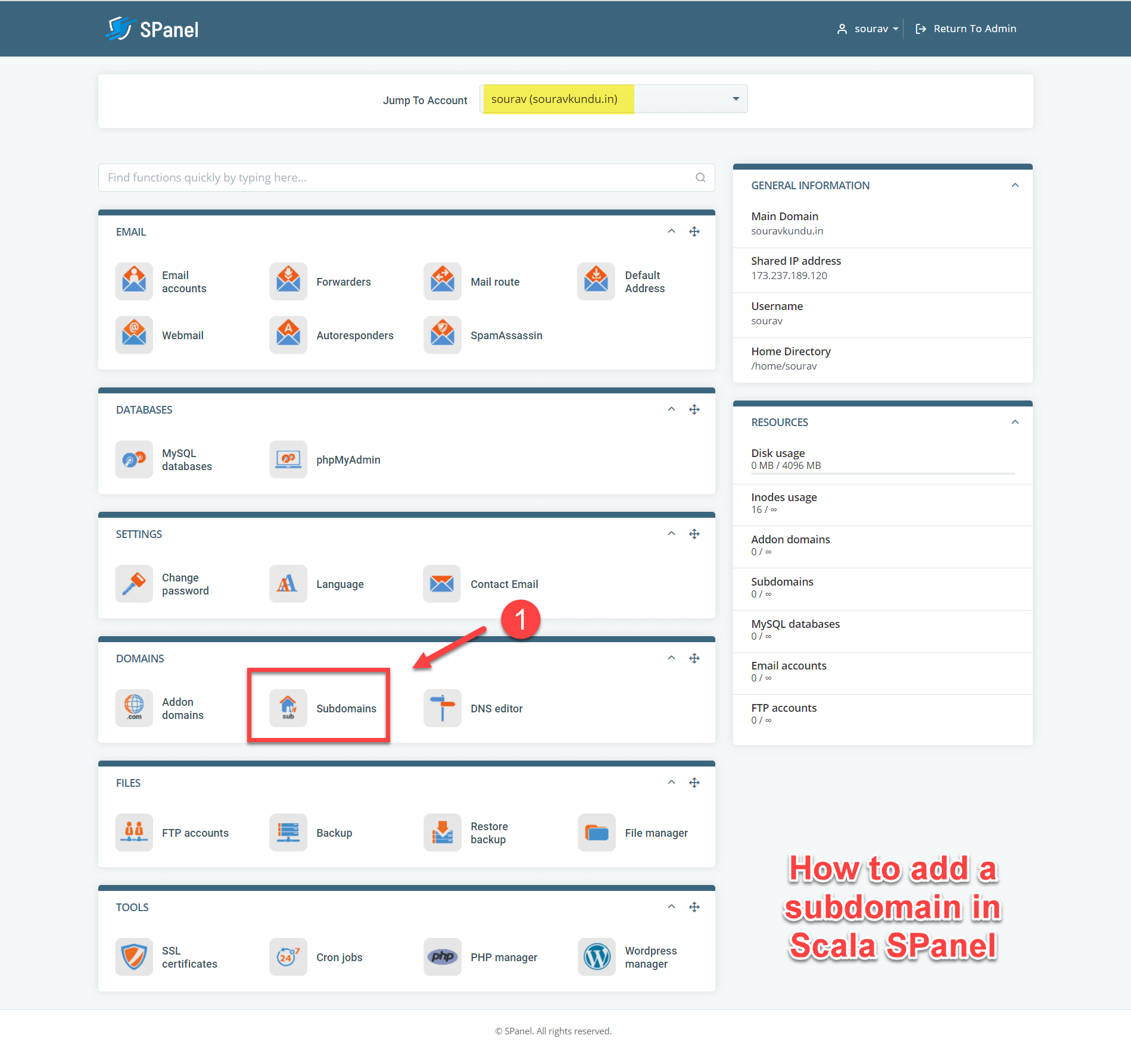
Task: Collapse the DATABASES section
Action: click(671, 409)
